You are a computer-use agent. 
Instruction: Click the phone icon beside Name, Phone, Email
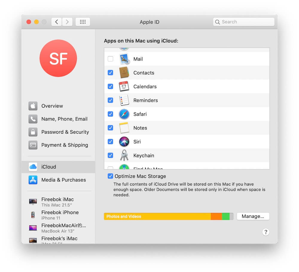33,119
